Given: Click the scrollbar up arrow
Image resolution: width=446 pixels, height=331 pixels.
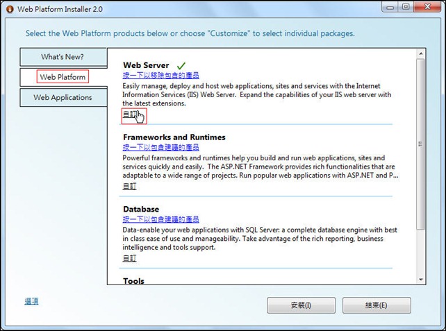Looking at the screenshot, I should [421, 53].
